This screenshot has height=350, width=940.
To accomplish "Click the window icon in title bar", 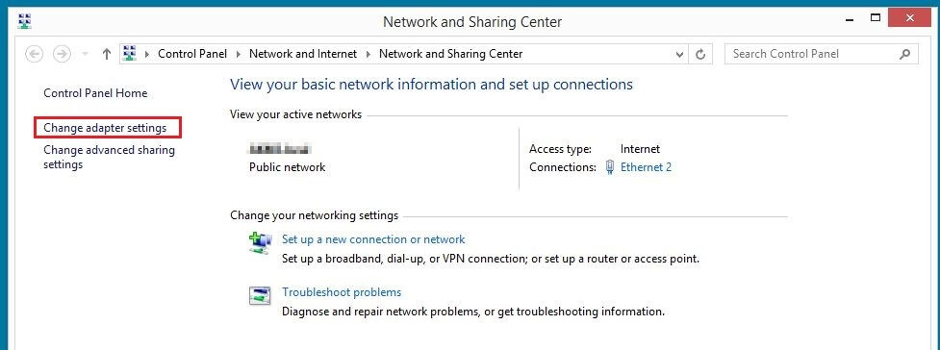I will tap(25, 21).
